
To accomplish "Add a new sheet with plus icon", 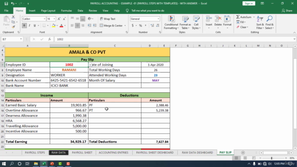I will click(x=243, y=153).
